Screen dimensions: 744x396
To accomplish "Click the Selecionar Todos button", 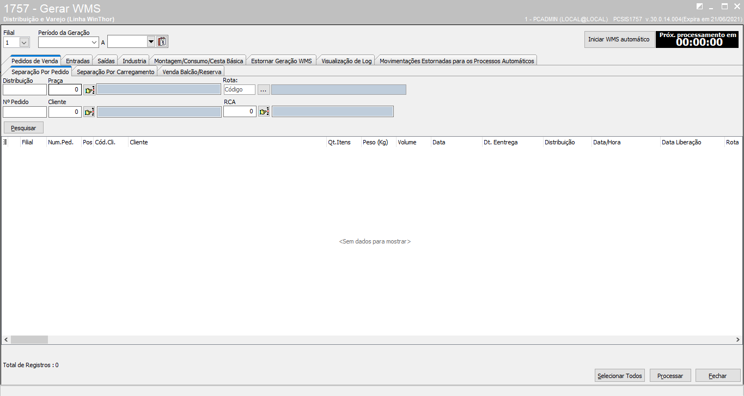I will coord(620,376).
